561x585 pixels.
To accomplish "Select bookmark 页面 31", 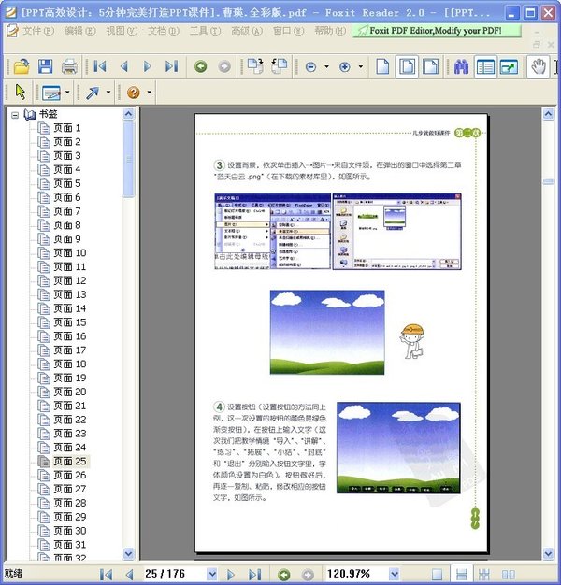I will click(70, 545).
